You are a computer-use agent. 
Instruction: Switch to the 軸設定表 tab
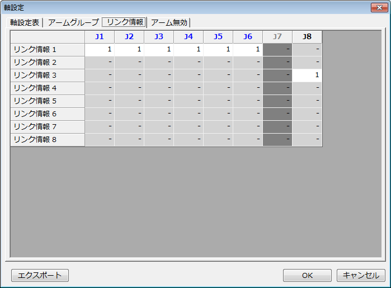25,23
